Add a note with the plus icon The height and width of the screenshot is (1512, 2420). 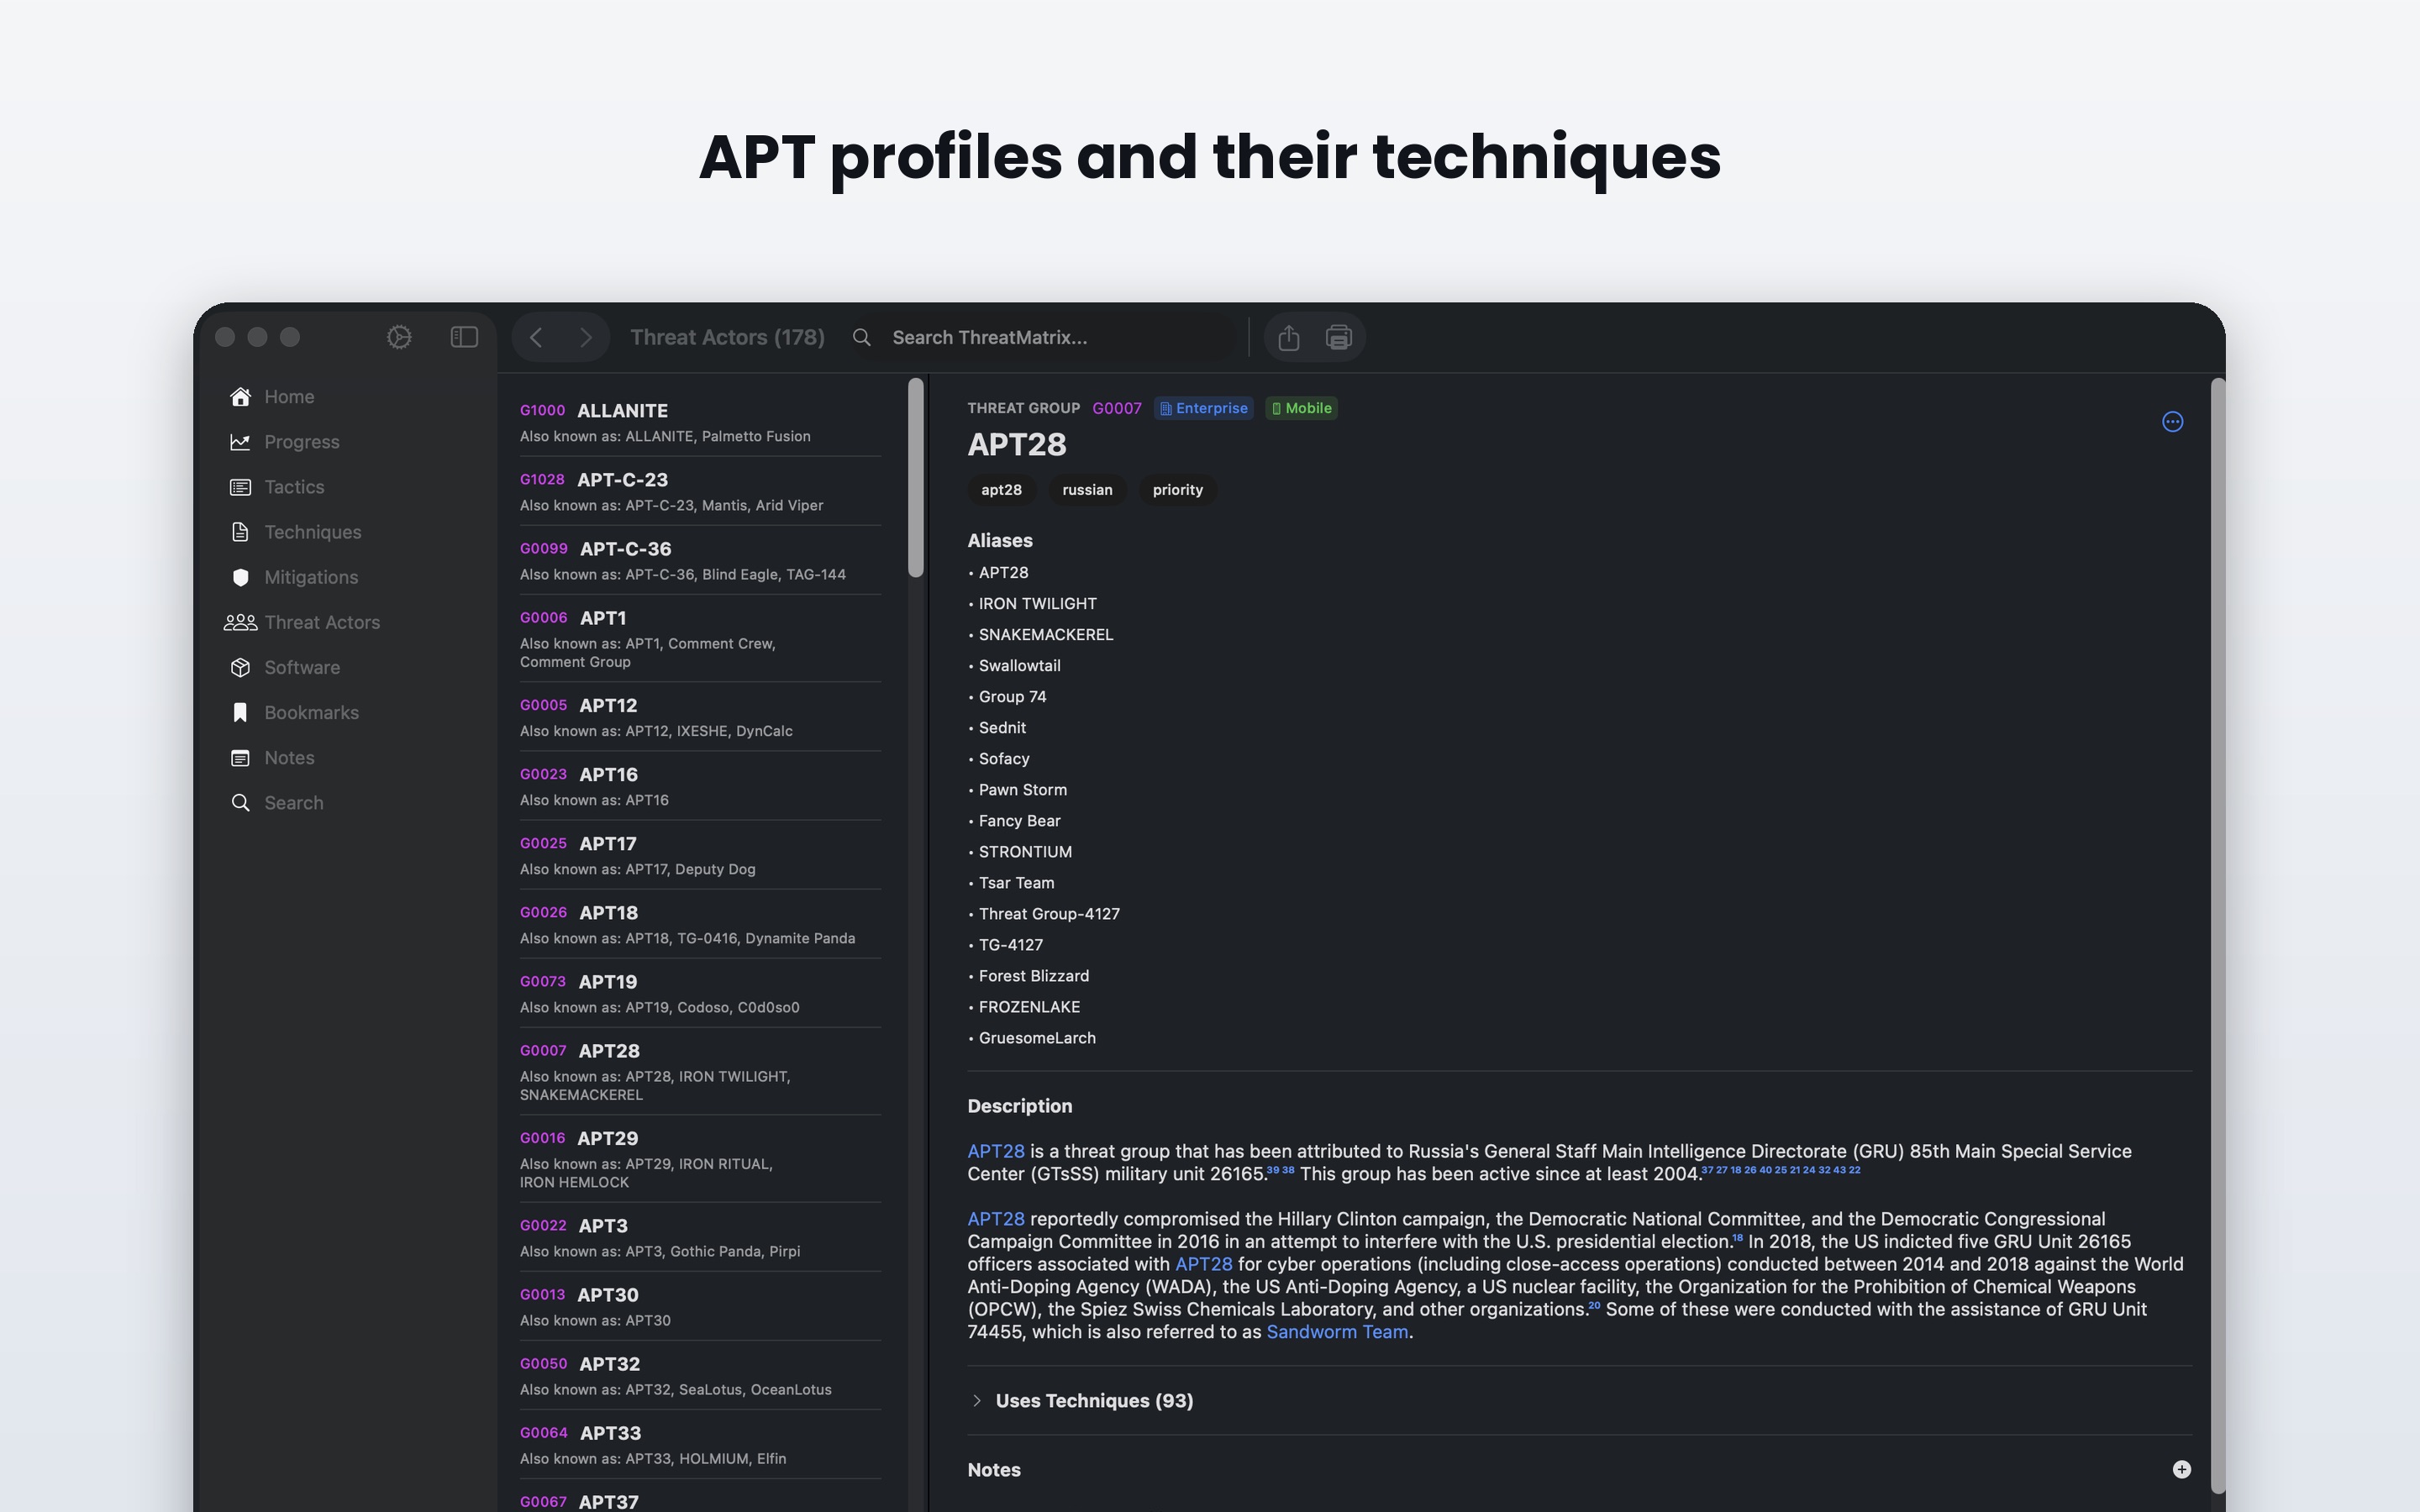click(2181, 1469)
